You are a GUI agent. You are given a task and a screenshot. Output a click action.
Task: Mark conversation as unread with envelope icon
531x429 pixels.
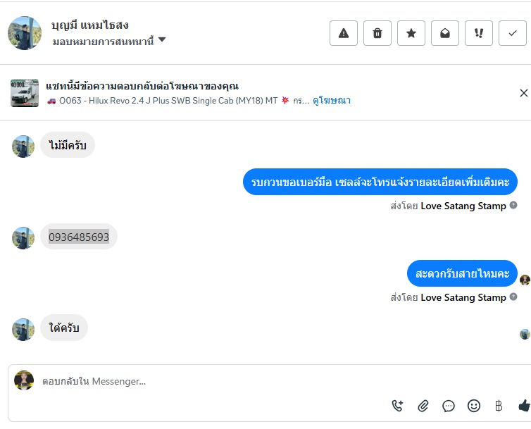coord(445,33)
